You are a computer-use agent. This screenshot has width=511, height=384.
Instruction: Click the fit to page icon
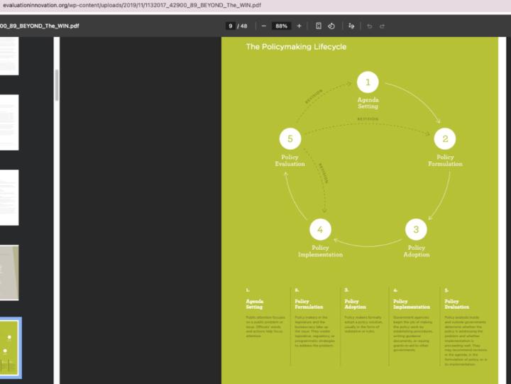pos(319,26)
